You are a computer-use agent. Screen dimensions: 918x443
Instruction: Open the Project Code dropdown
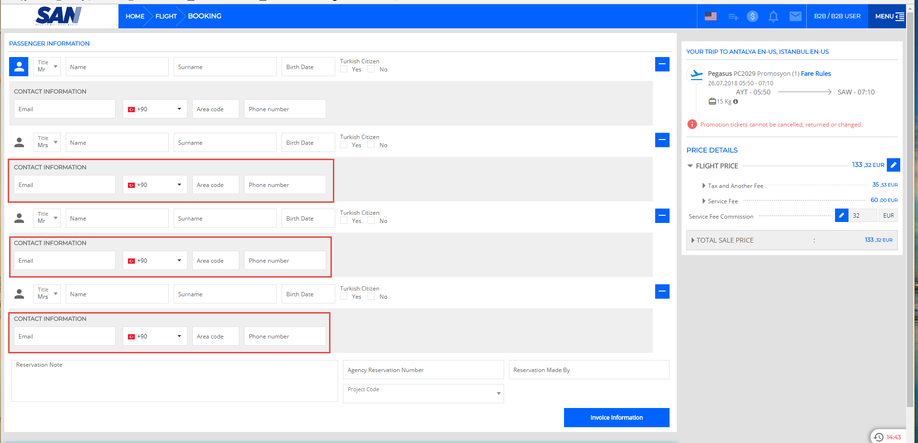pos(423,393)
